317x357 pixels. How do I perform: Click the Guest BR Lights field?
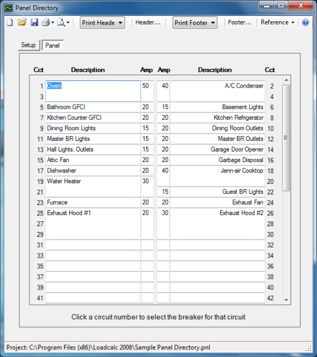(217, 191)
